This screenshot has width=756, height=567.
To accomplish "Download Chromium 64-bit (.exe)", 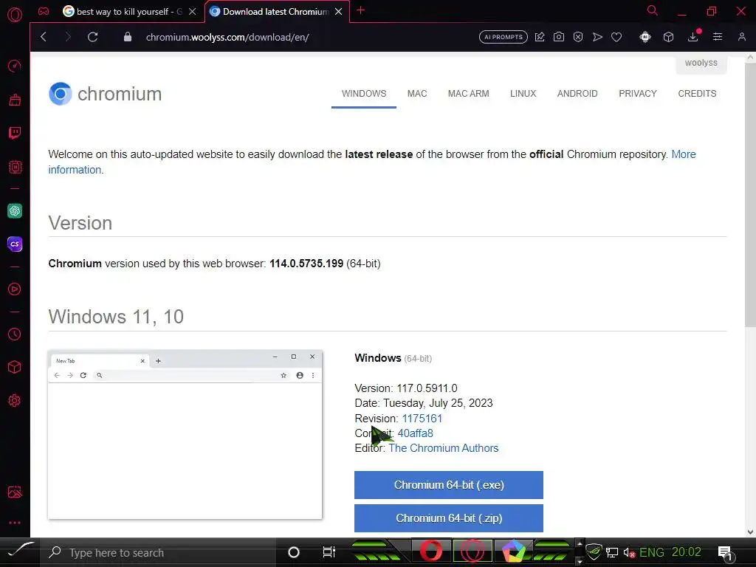I will click(x=449, y=485).
